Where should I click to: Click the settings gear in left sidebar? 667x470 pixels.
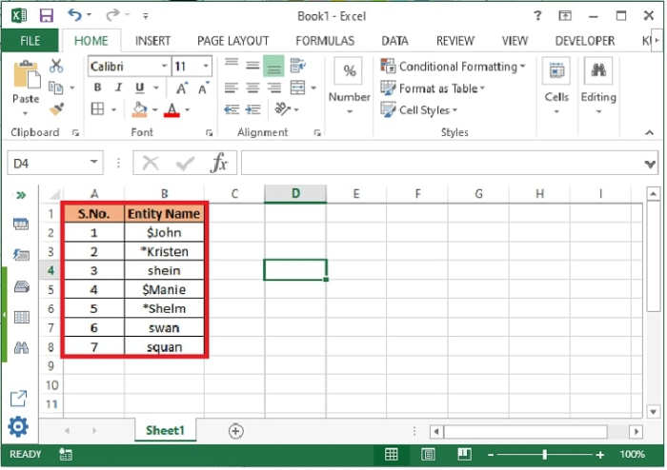(18, 426)
